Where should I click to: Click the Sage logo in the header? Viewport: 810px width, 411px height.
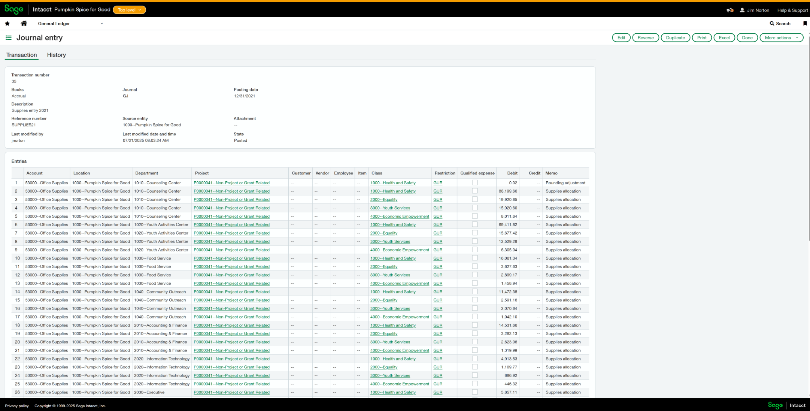[x=14, y=9]
